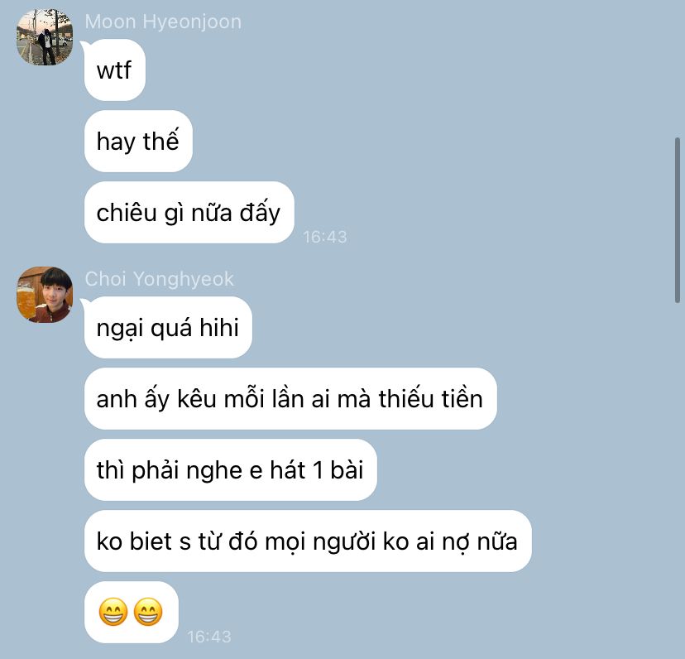The width and height of the screenshot is (685, 659).
Task: Select the 'ngại quá hihi' message
Action: (x=168, y=328)
